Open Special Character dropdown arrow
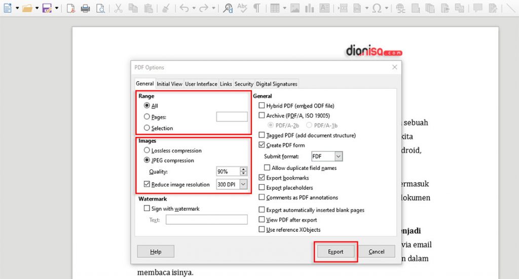This screenshot has width=519, height=279. pyautogui.click(x=386, y=8)
